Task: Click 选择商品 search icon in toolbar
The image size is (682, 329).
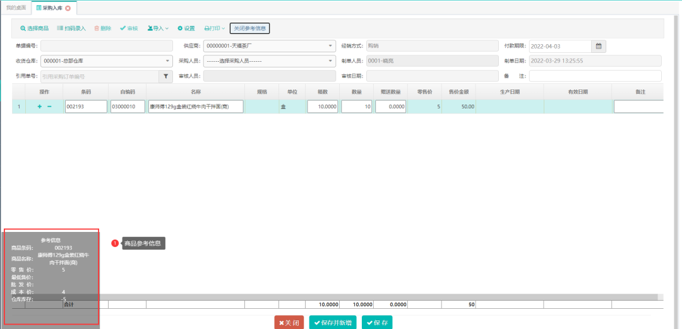Action: click(x=23, y=28)
